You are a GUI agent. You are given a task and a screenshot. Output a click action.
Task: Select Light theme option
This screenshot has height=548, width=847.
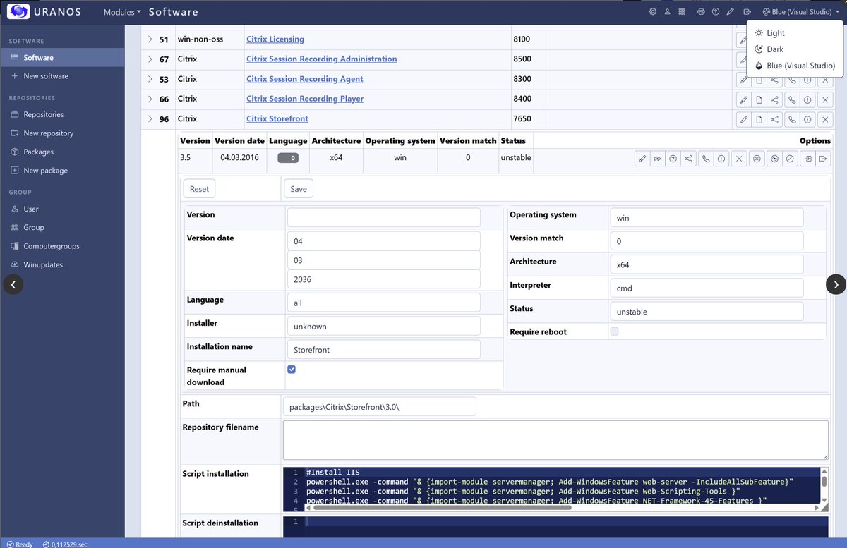tap(795, 33)
